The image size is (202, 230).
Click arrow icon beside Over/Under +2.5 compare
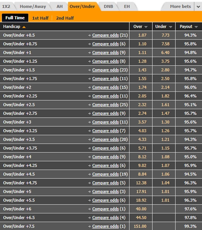89,105
